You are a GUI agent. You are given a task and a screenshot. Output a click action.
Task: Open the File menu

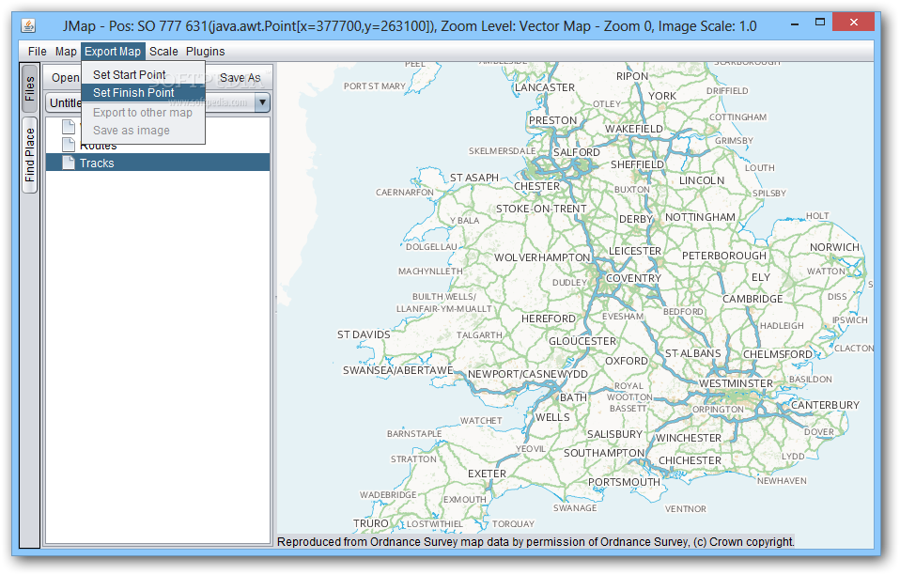click(38, 52)
